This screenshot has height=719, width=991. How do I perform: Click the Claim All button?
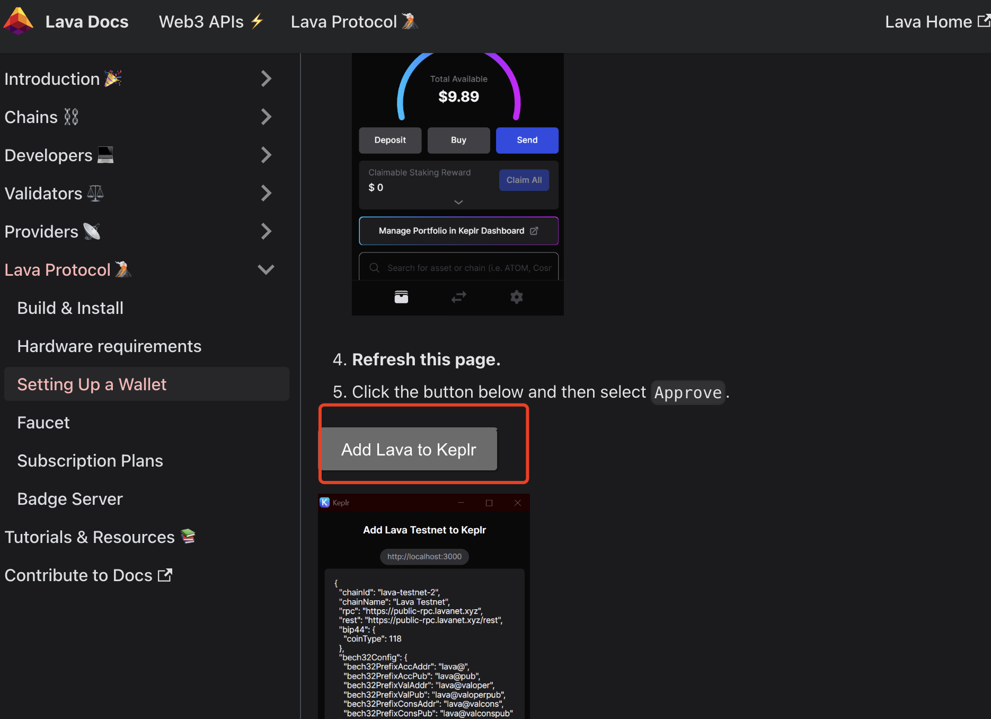point(524,180)
